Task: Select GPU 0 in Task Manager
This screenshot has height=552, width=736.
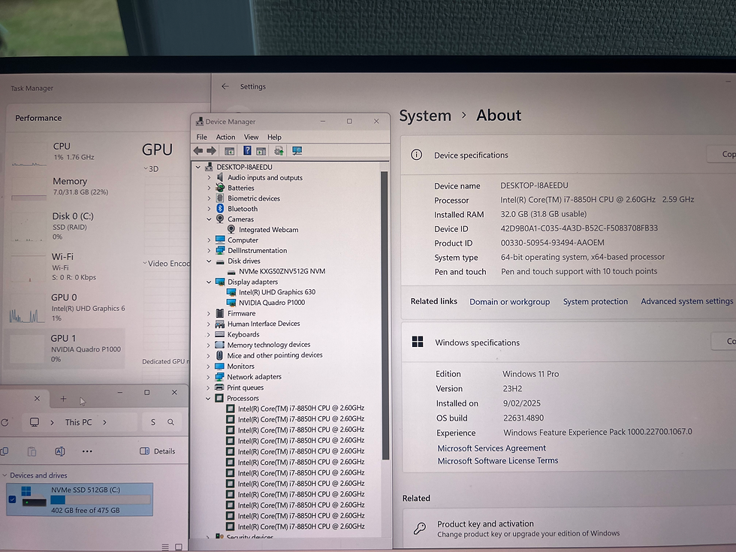Action: (67, 307)
